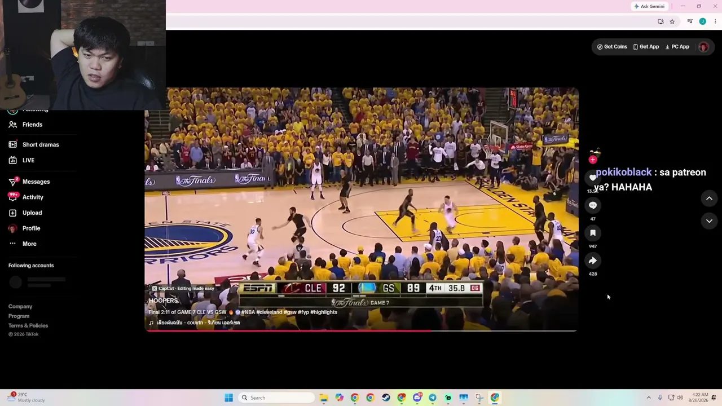Bookmark this page with the star icon
This screenshot has height=406, width=722.
(x=672, y=21)
